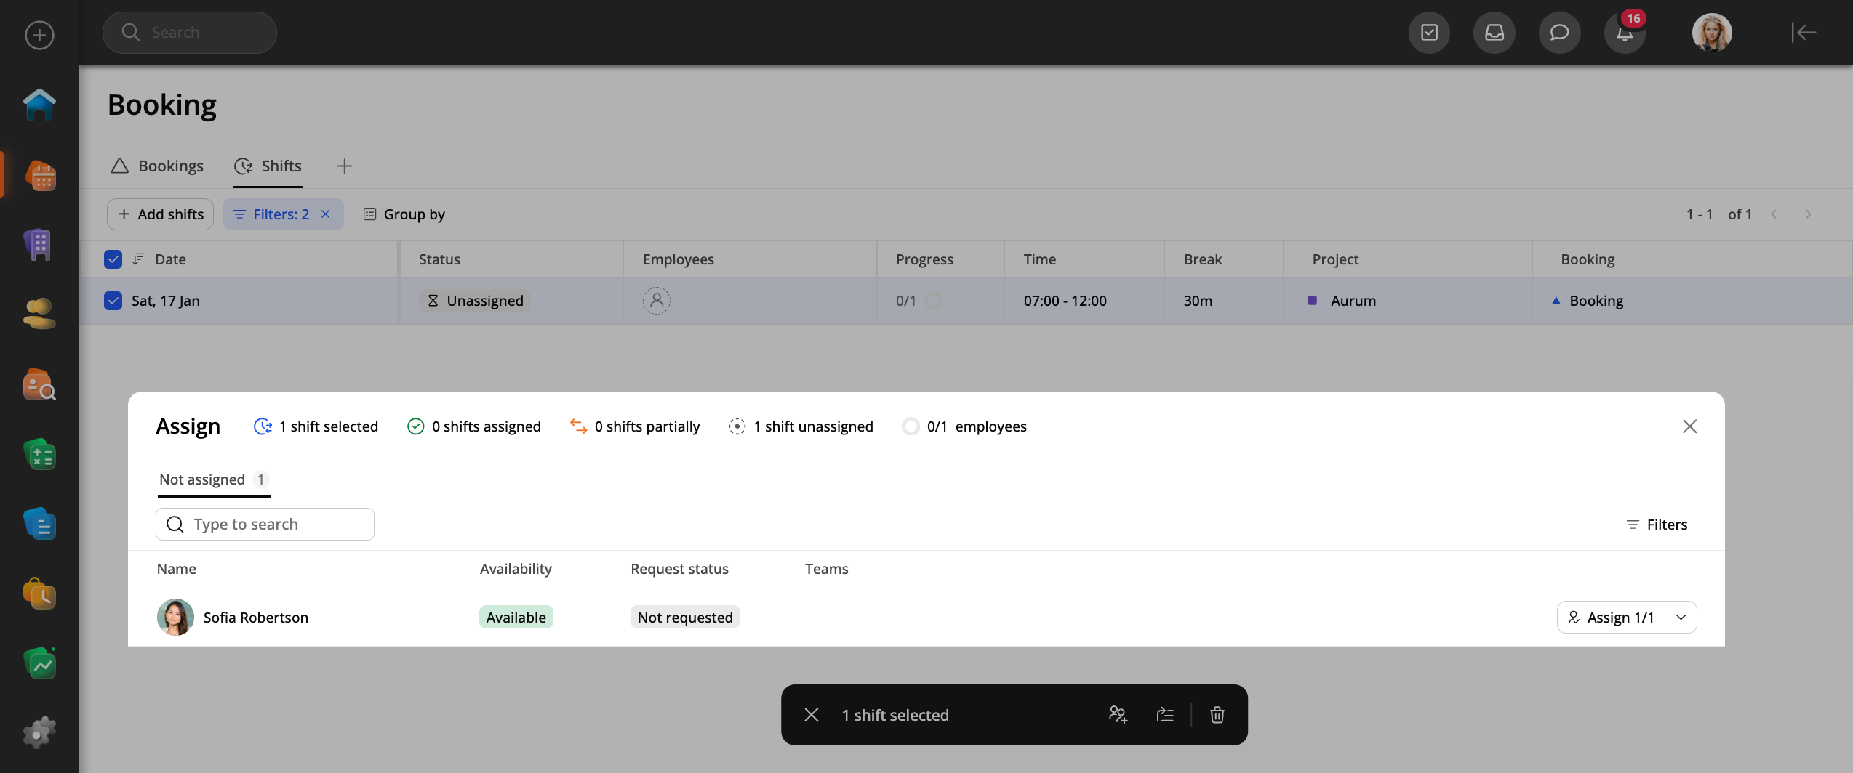Click the delete trash icon in selection bar
The image size is (1853, 773).
1217,715
